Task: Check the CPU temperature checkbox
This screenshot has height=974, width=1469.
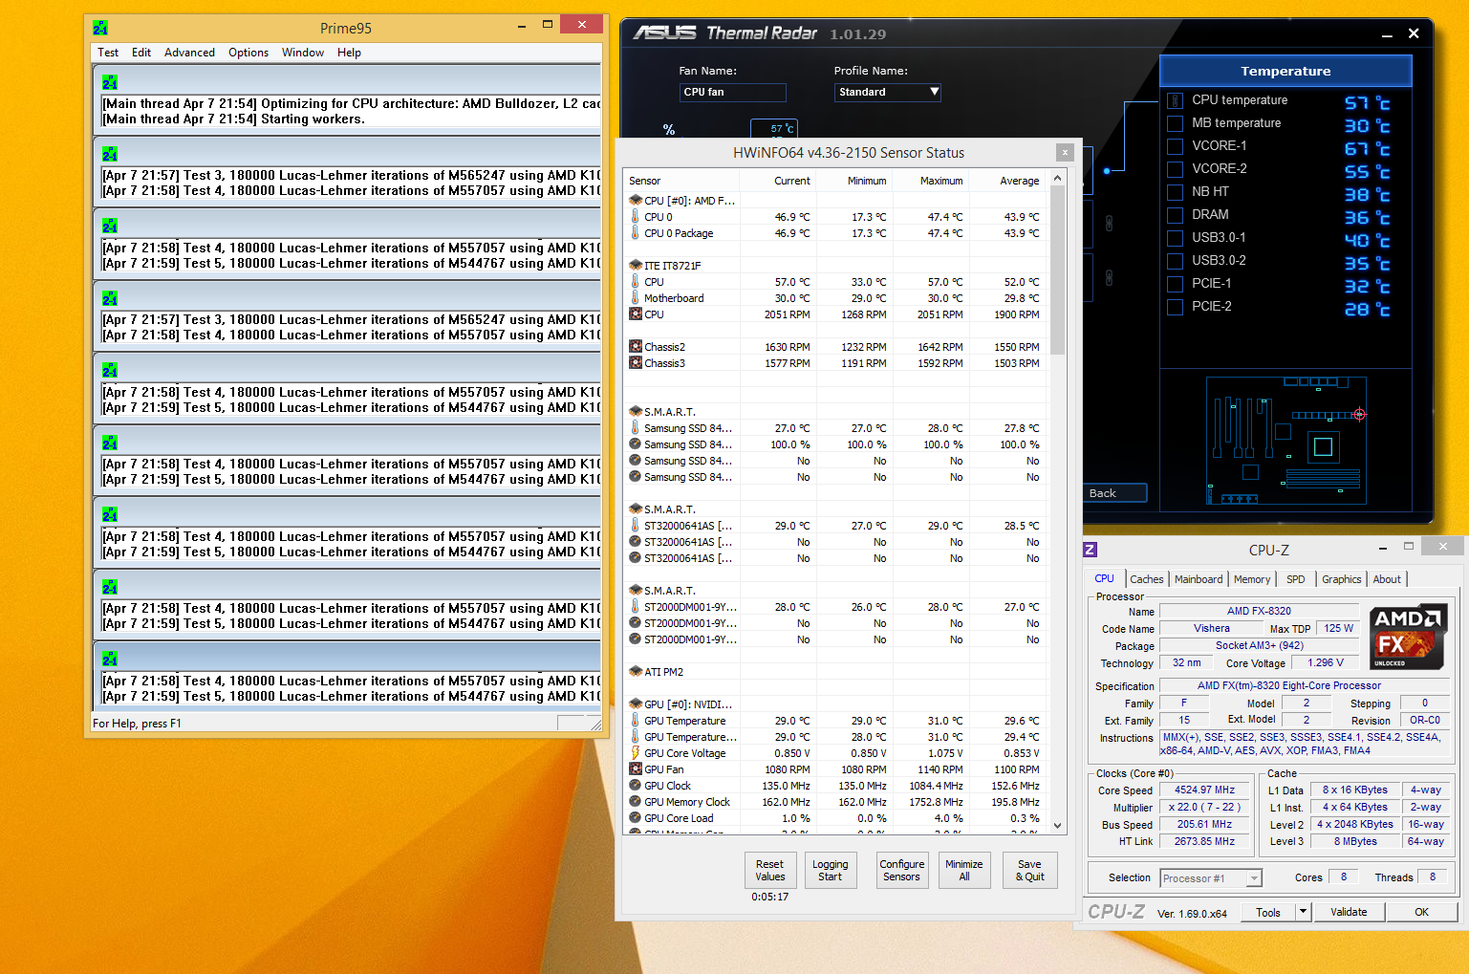Action: (x=1176, y=100)
